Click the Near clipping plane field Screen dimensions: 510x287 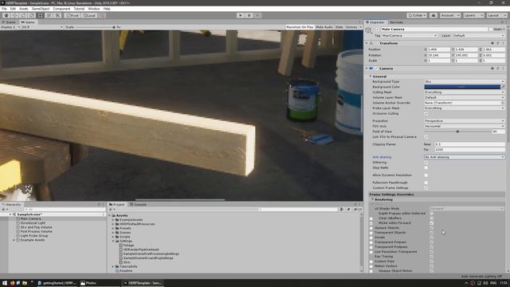tap(469, 143)
